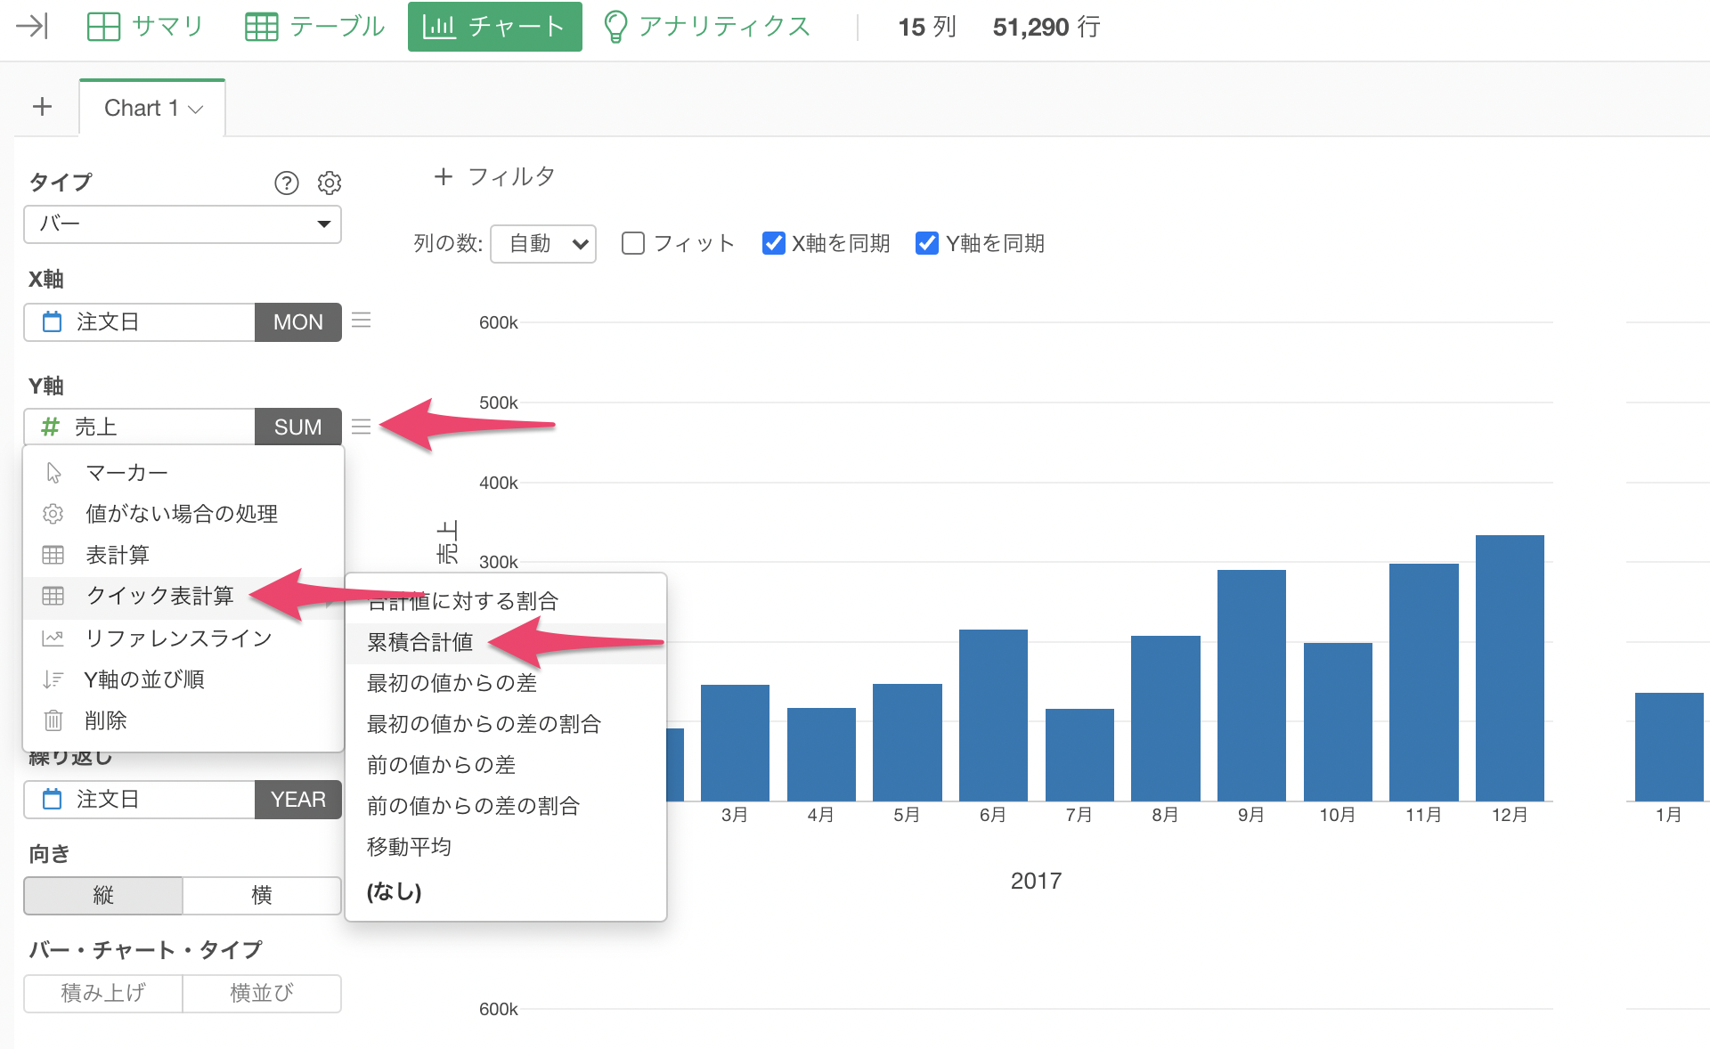Click the cursor icon beside マーカー
1710x1049 pixels.
[53, 472]
